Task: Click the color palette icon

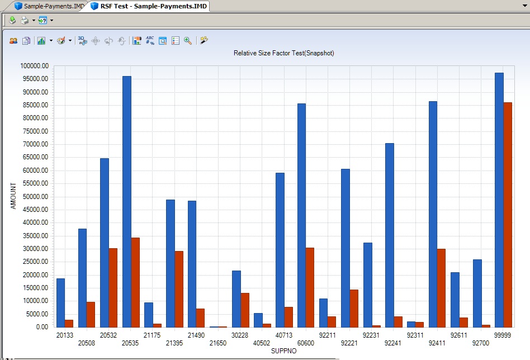Action: [61, 41]
